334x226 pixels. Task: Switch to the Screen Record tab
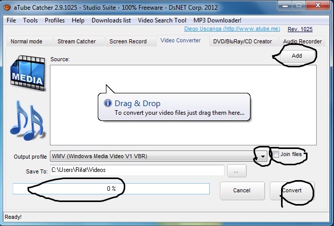[x=130, y=41]
